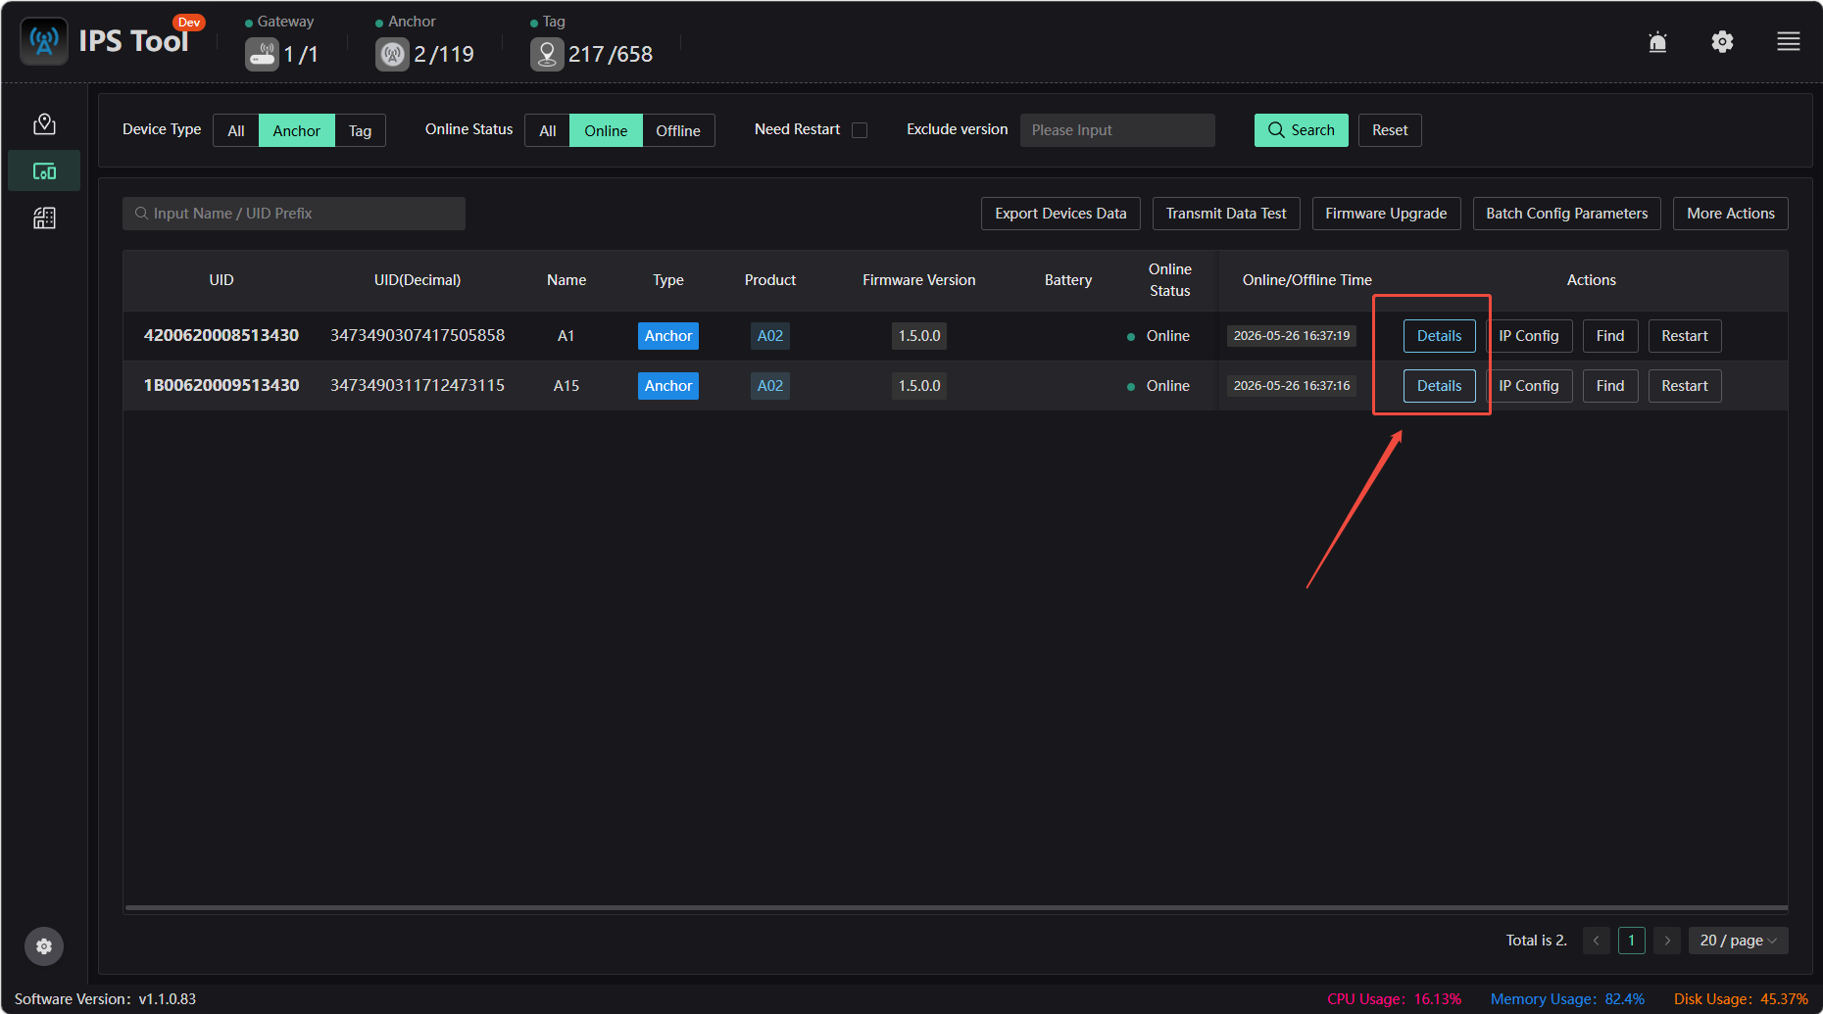Click firmware version 1.5.0.0 in A1 row

pos(919,336)
